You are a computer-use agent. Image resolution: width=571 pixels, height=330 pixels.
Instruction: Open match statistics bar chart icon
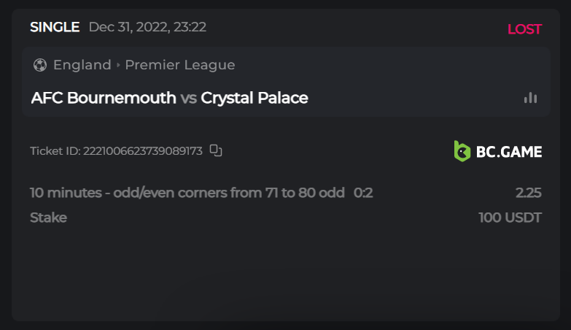[530, 98]
